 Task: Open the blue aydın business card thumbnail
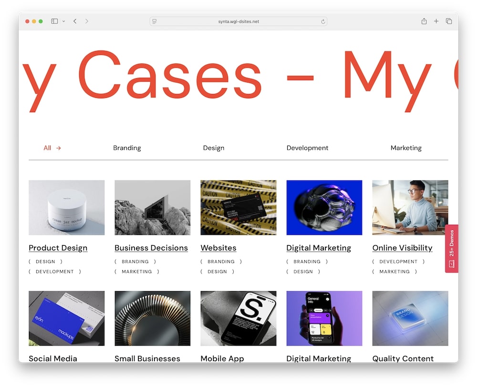pyautogui.click(x=67, y=318)
